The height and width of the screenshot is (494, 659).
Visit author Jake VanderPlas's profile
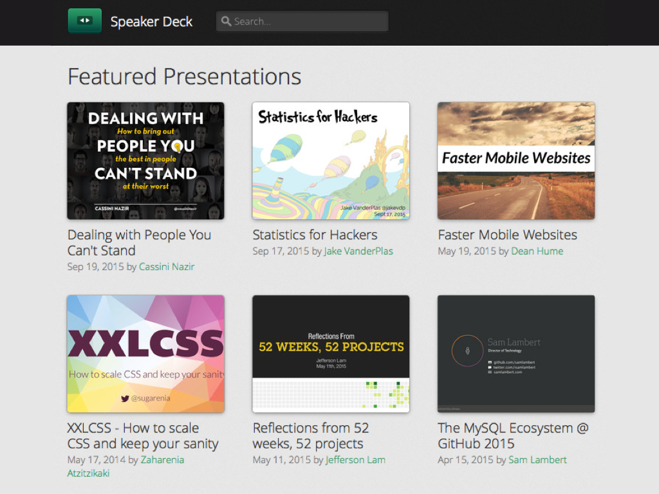tap(358, 252)
